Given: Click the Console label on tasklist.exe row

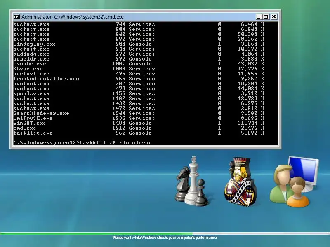Looking at the screenshot, I should (x=140, y=133).
